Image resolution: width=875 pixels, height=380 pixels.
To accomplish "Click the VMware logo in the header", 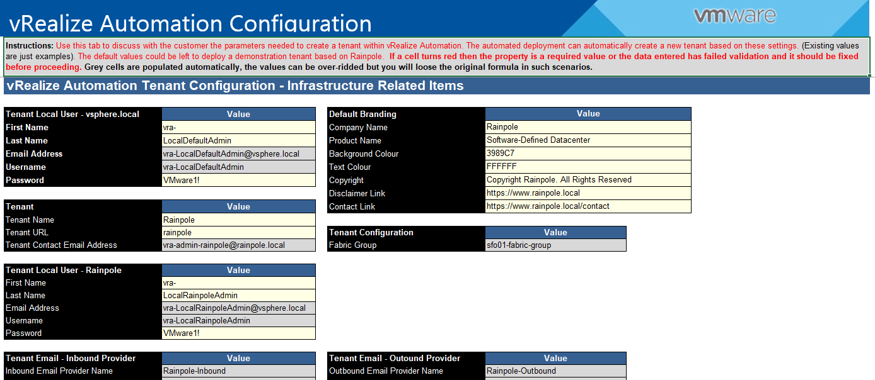I will [x=734, y=16].
